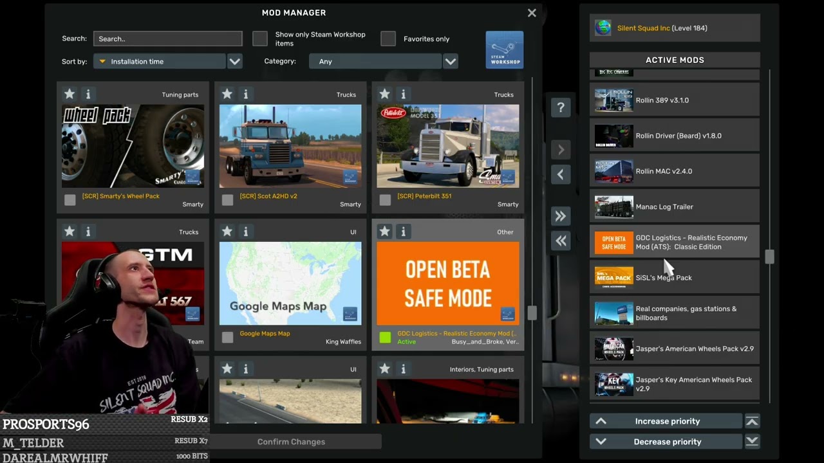Image resolution: width=824 pixels, height=463 pixels.
Task: Click the Smarty's Wheel Pack thumbnail
Action: pos(133,146)
